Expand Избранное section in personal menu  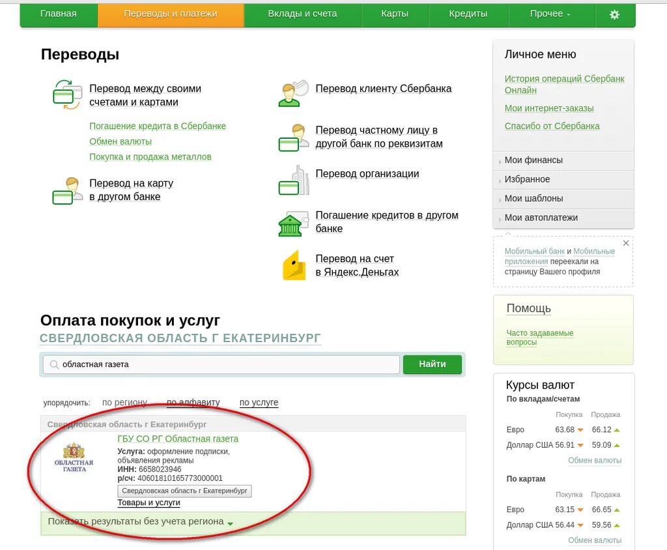click(x=563, y=180)
